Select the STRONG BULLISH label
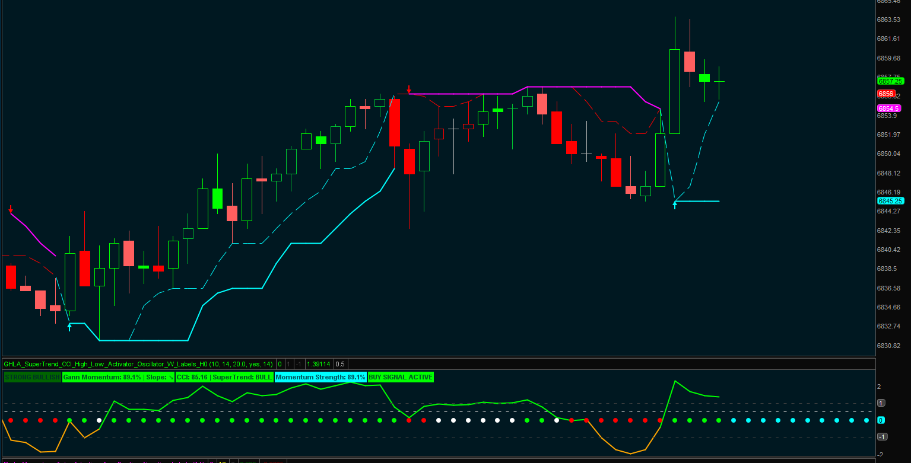This screenshot has height=463, width=911. pos(32,377)
